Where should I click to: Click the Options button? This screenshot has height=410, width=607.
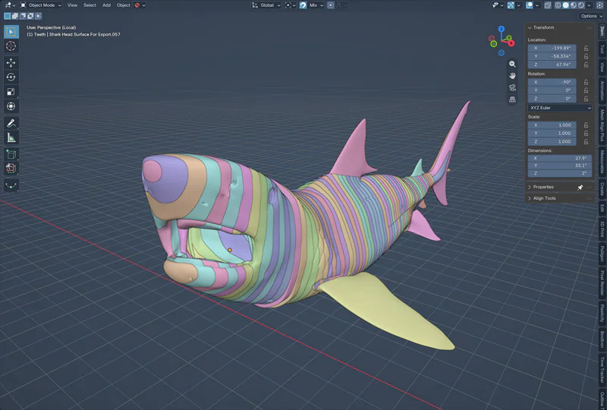592,16
